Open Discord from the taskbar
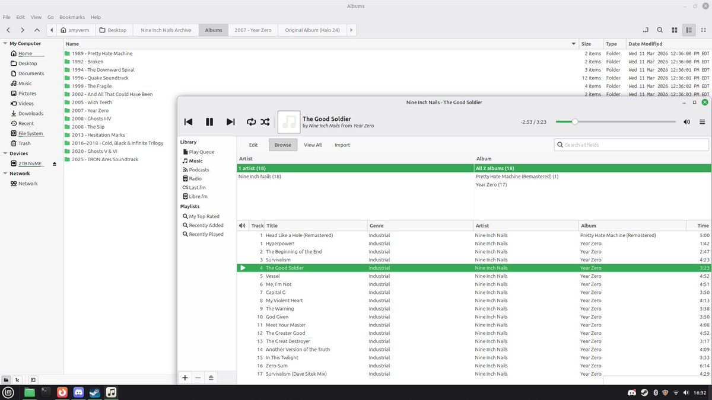Viewport: 712px width, 400px height. pyautogui.click(x=78, y=392)
